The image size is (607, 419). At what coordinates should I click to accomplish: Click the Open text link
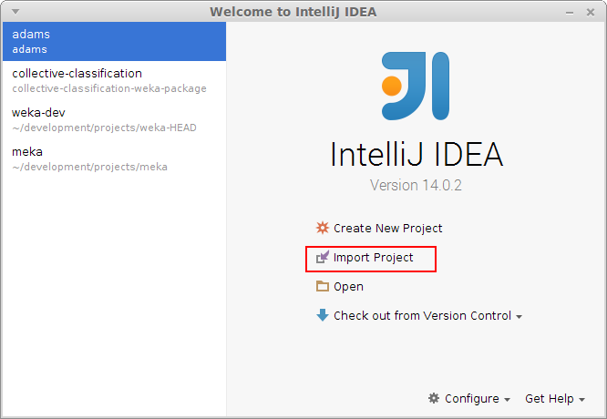348,287
